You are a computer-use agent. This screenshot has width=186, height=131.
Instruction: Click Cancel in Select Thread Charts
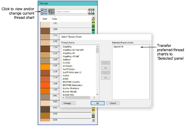113,103
